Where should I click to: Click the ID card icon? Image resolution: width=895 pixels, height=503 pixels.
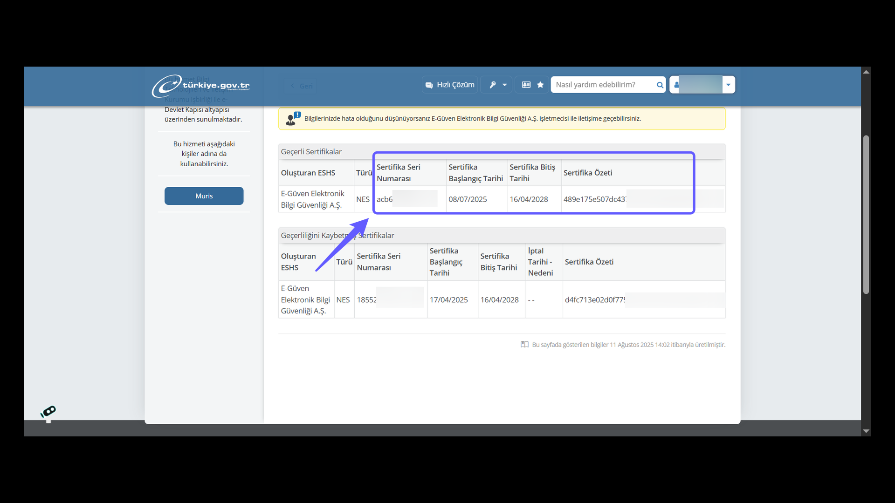coord(526,85)
